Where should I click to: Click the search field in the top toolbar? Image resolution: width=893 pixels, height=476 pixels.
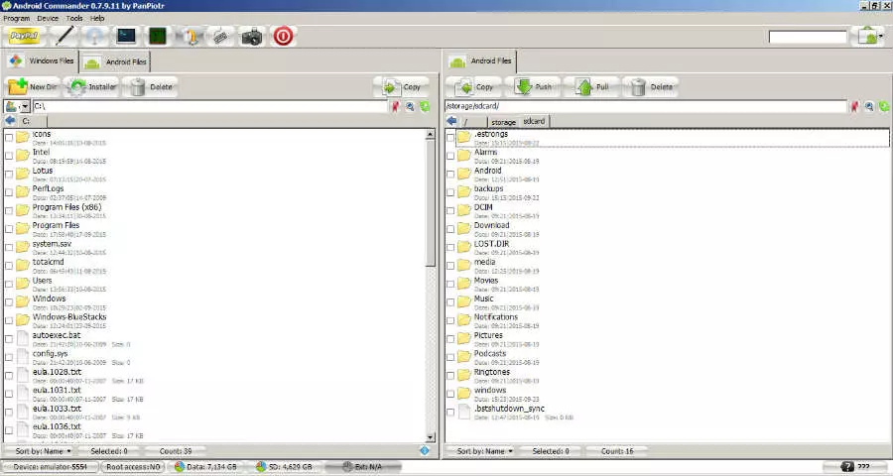808,37
